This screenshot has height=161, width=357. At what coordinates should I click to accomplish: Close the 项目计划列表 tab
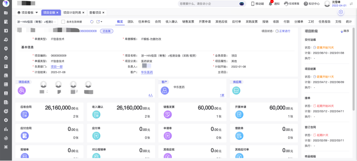83,12
